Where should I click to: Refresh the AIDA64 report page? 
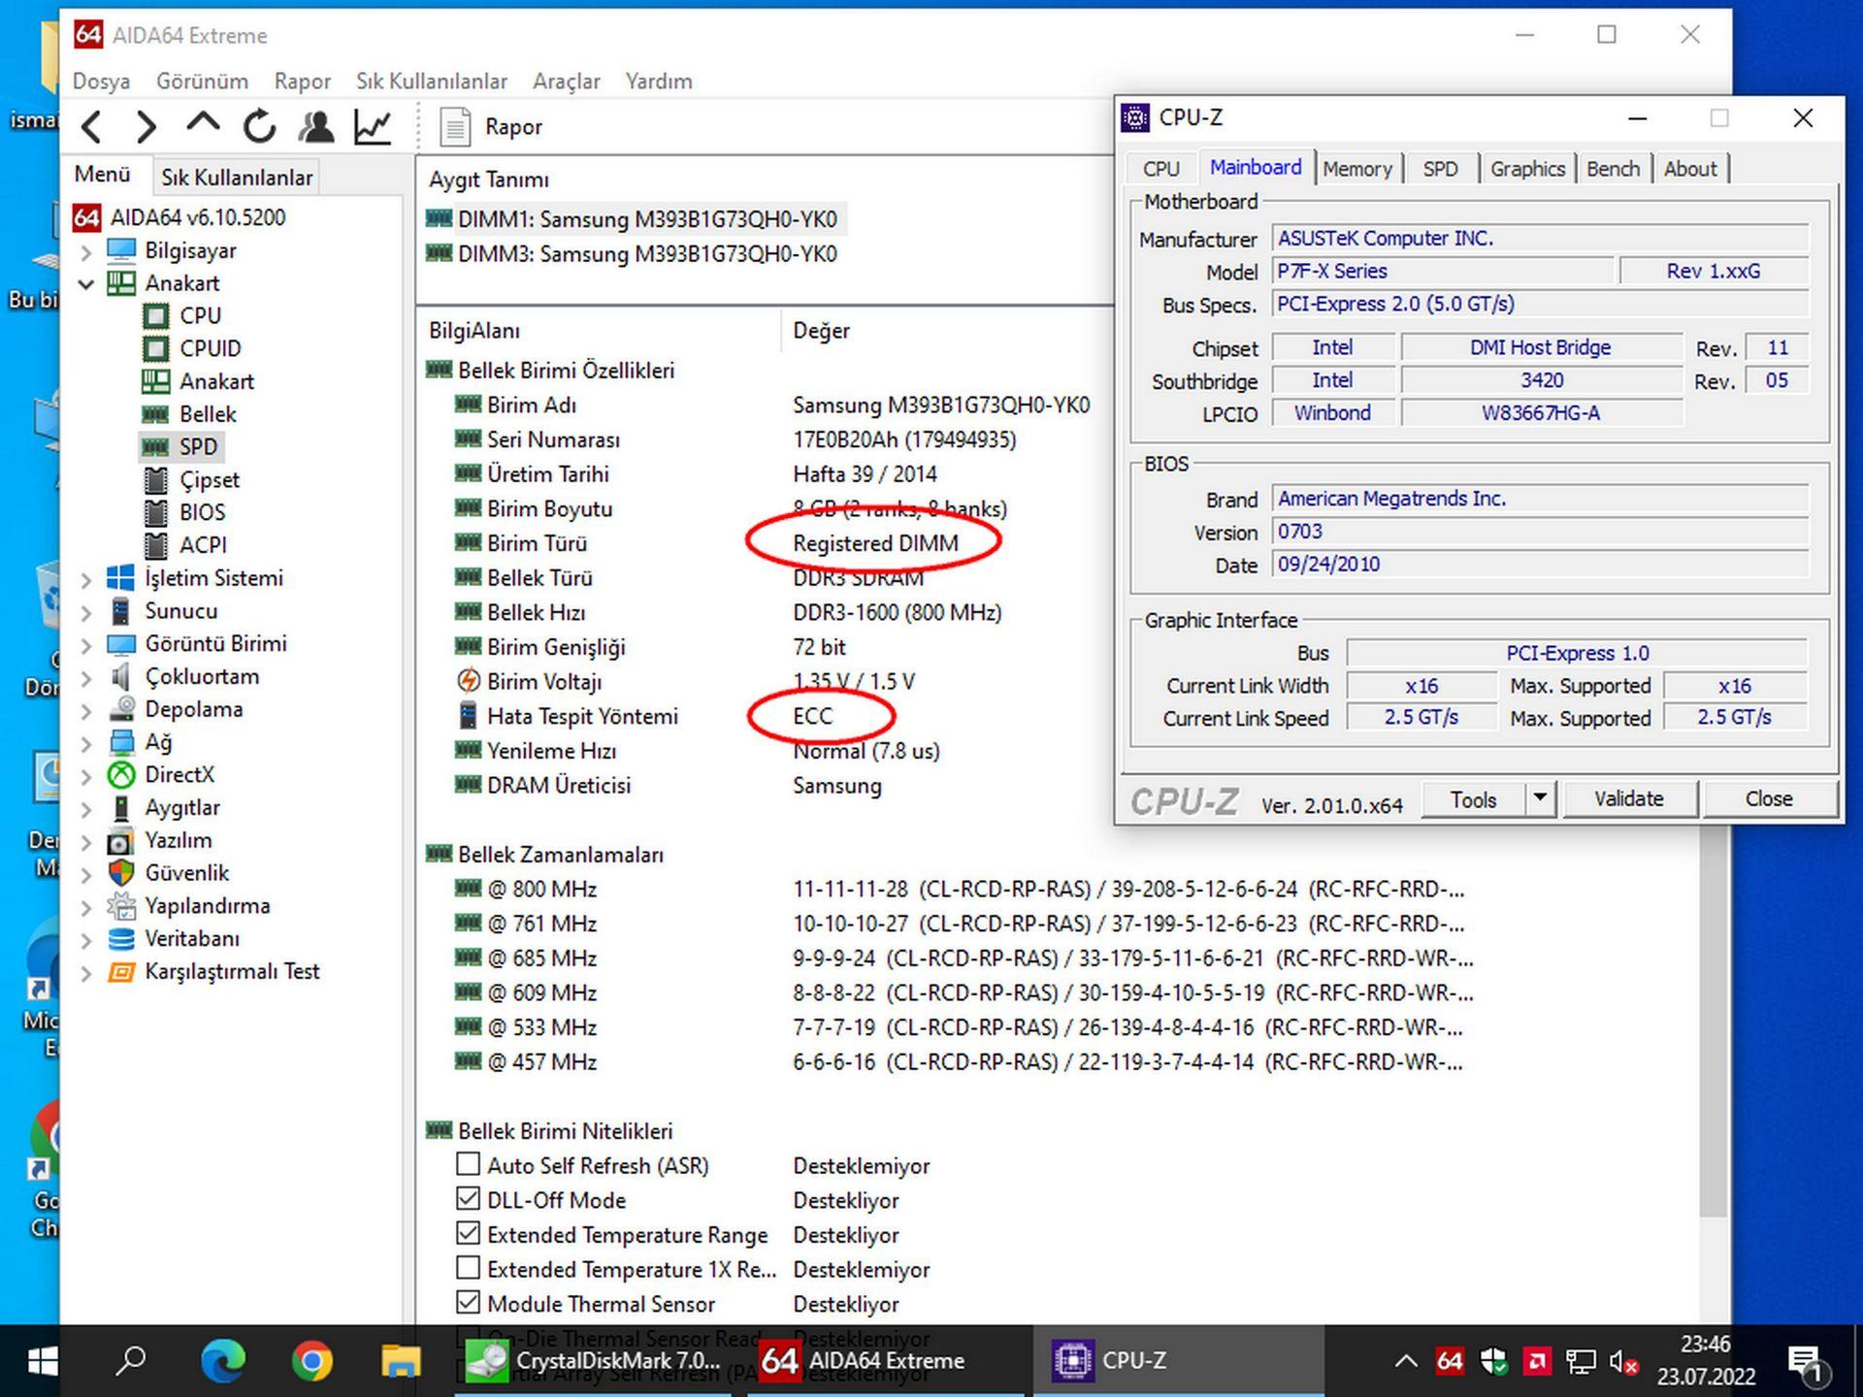click(259, 127)
